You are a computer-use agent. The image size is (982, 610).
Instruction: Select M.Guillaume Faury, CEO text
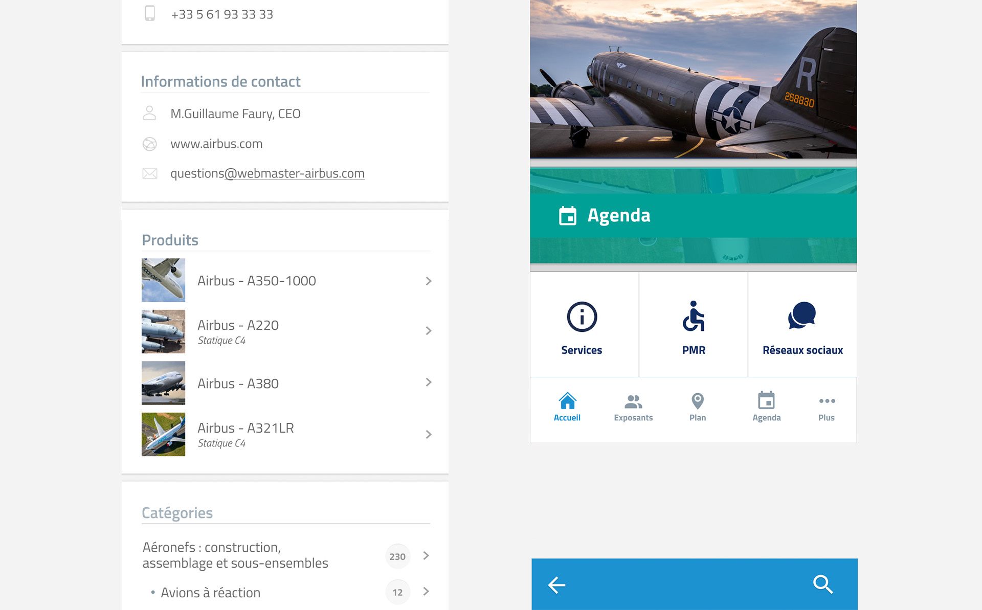pos(235,114)
